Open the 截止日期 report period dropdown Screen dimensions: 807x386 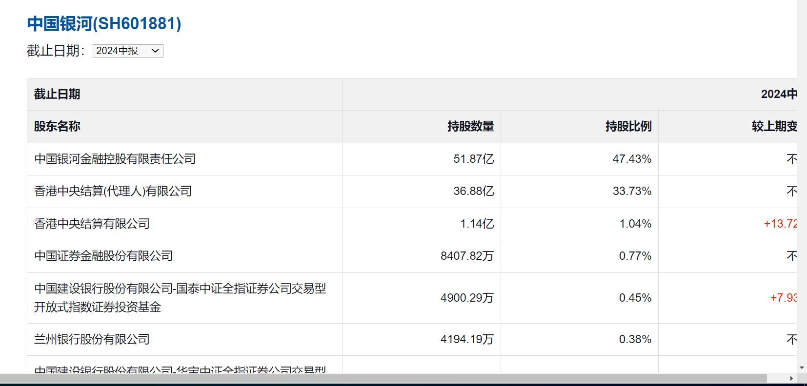click(128, 51)
